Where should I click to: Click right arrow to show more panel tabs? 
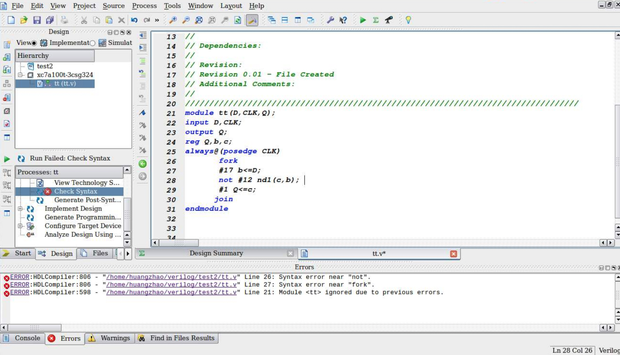tap(128, 254)
